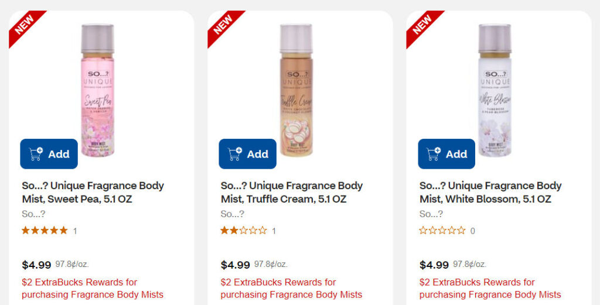Viewport: 600px width, 305px height.
Task: Click the five-star rating for Sweet Pea
Action: click(x=45, y=231)
